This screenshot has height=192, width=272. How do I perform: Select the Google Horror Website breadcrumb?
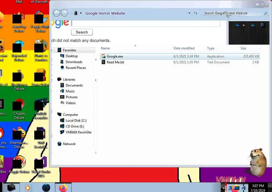pos(105,13)
